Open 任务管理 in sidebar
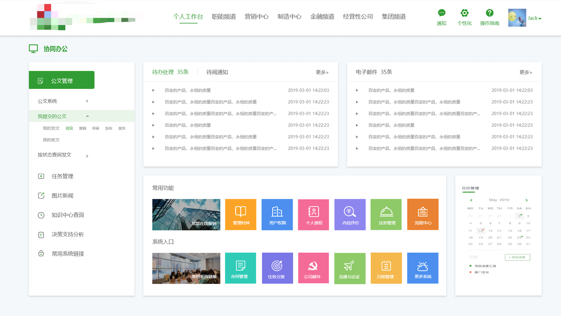The image size is (561, 316). click(x=62, y=176)
